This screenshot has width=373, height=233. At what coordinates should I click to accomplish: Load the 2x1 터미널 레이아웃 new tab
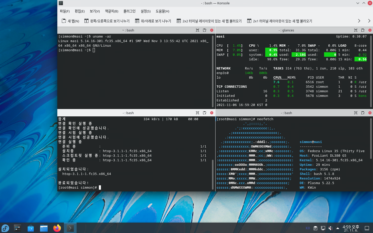(x=279, y=21)
